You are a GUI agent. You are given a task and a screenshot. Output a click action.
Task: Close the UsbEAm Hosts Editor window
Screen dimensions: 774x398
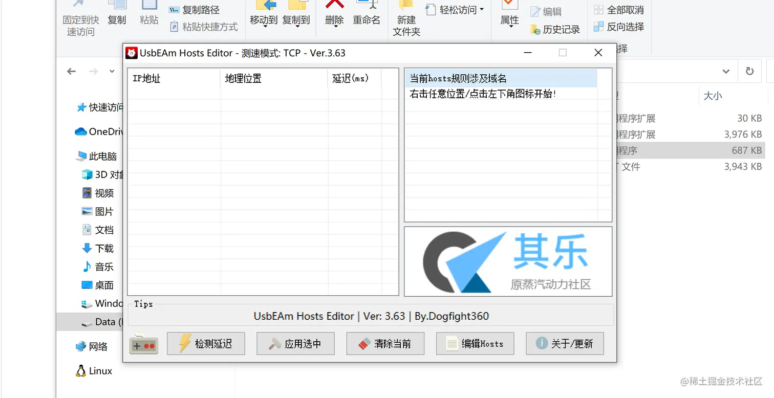[x=598, y=53]
